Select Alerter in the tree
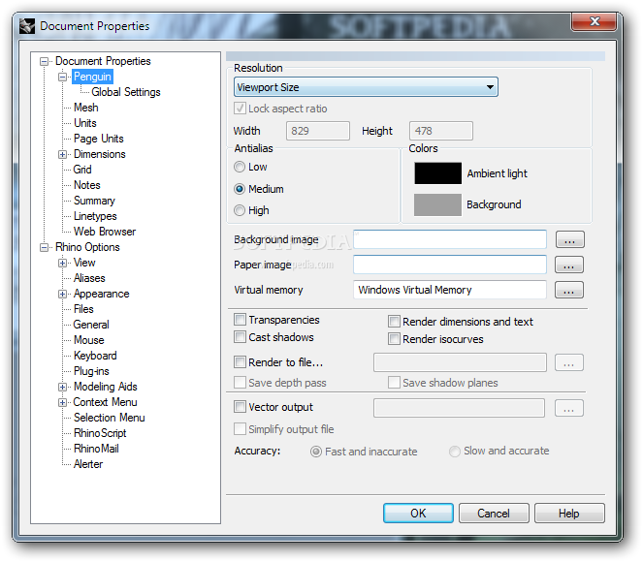Viewport: 643px width, 562px height. 88,464
